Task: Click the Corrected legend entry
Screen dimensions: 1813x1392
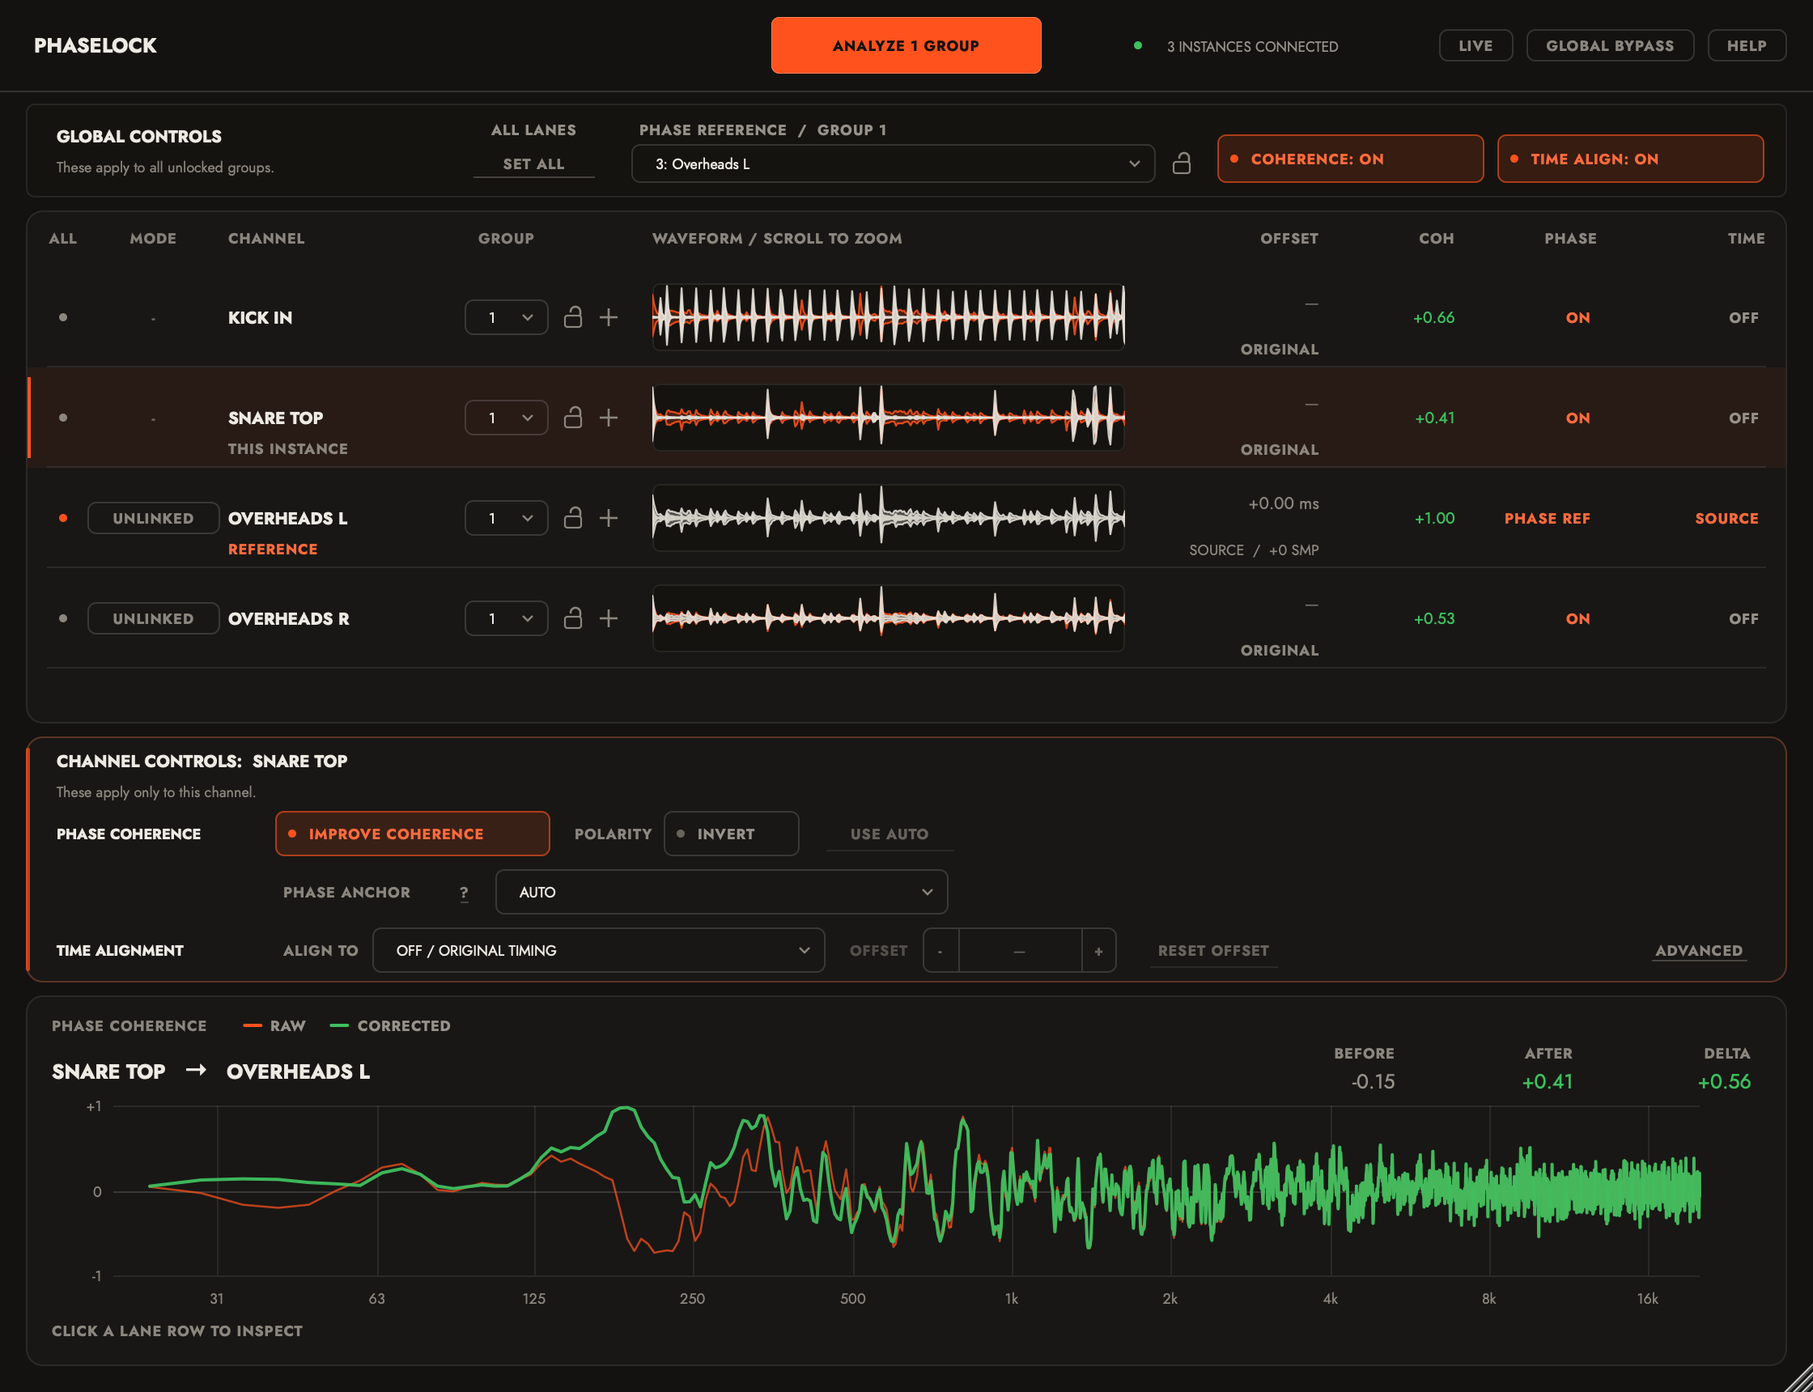Action: click(x=390, y=1025)
